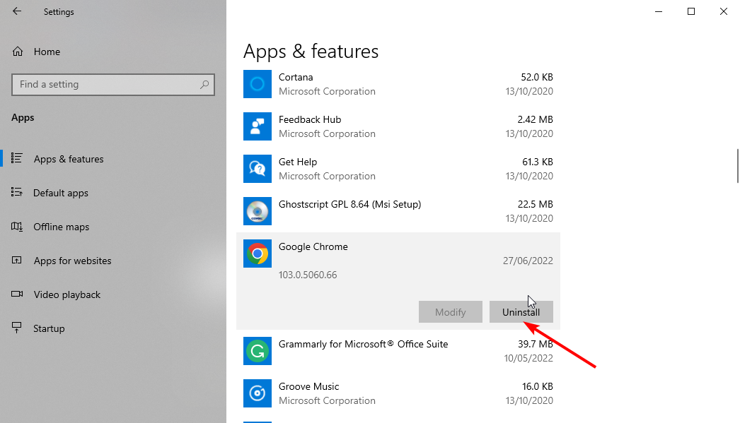Click the Ghostscript disc icon
This screenshot has width=740, height=423.
coord(258,211)
